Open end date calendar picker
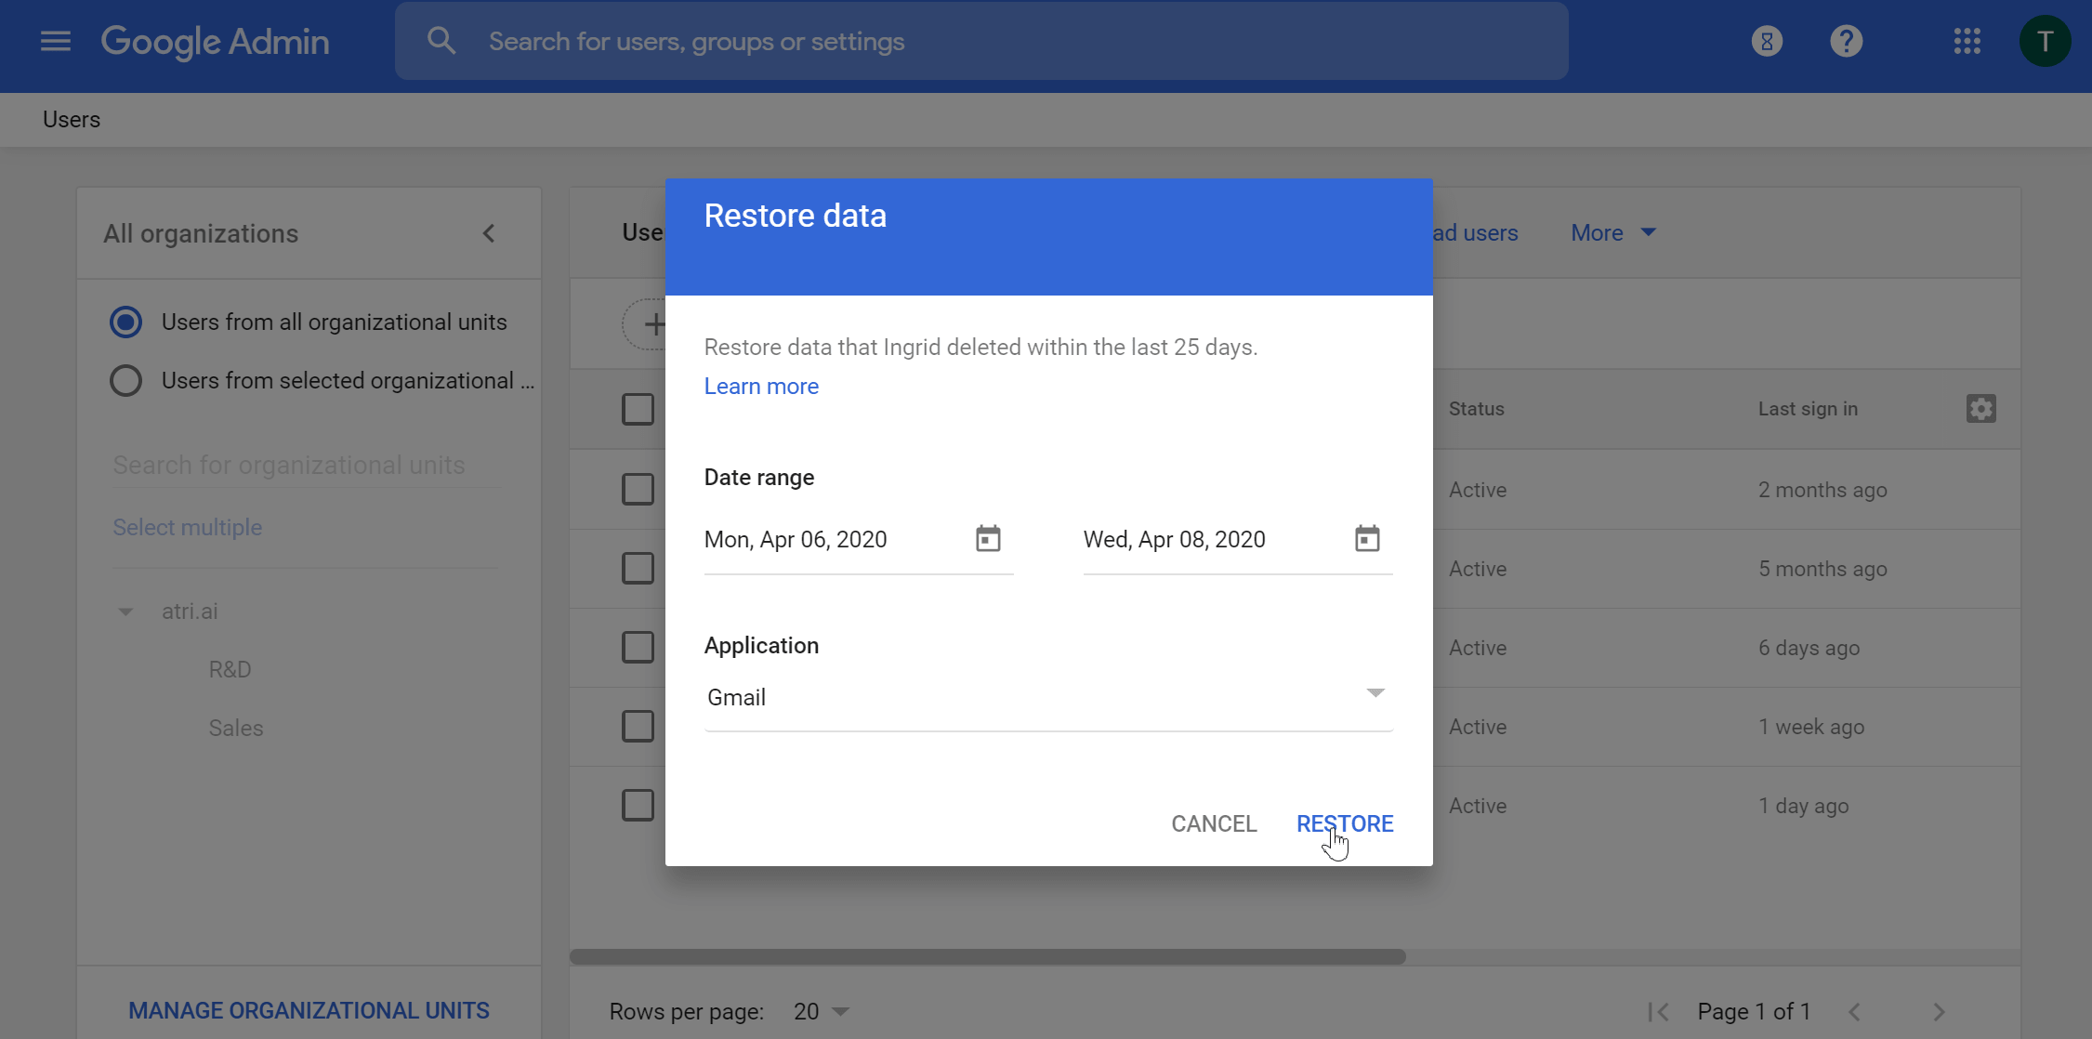The height and width of the screenshot is (1039, 2092). [x=1367, y=539]
